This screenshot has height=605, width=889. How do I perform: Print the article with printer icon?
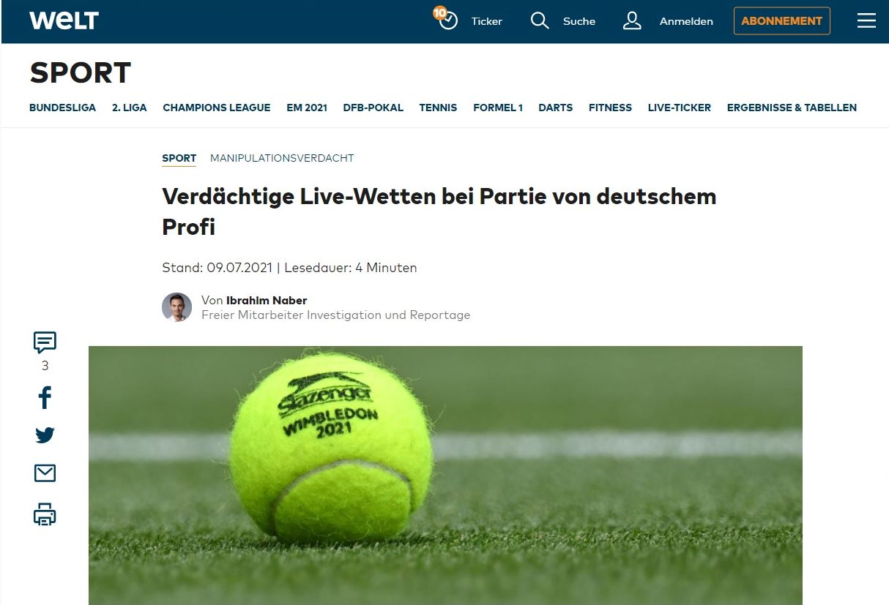(45, 514)
